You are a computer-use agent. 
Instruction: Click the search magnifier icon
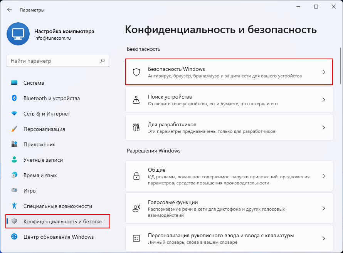103,61
